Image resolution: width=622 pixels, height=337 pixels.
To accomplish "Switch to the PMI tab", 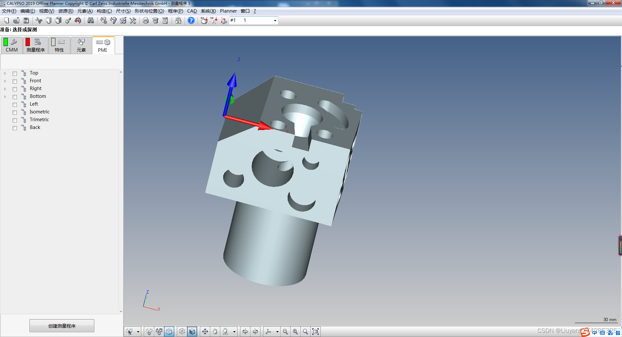I will [x=103, y=45].
